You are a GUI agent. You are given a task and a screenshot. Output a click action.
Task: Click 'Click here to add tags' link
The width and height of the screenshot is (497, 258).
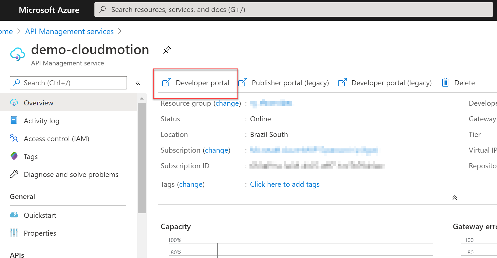285,184
